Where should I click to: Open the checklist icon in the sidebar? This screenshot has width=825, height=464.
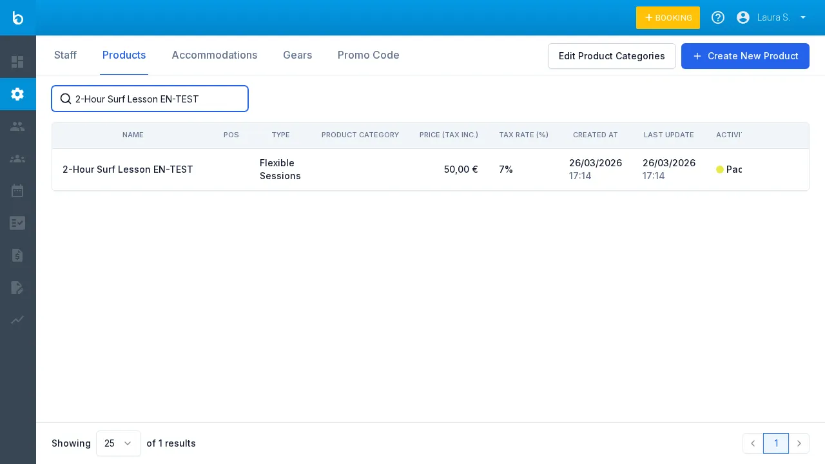(x=17, y=223)
